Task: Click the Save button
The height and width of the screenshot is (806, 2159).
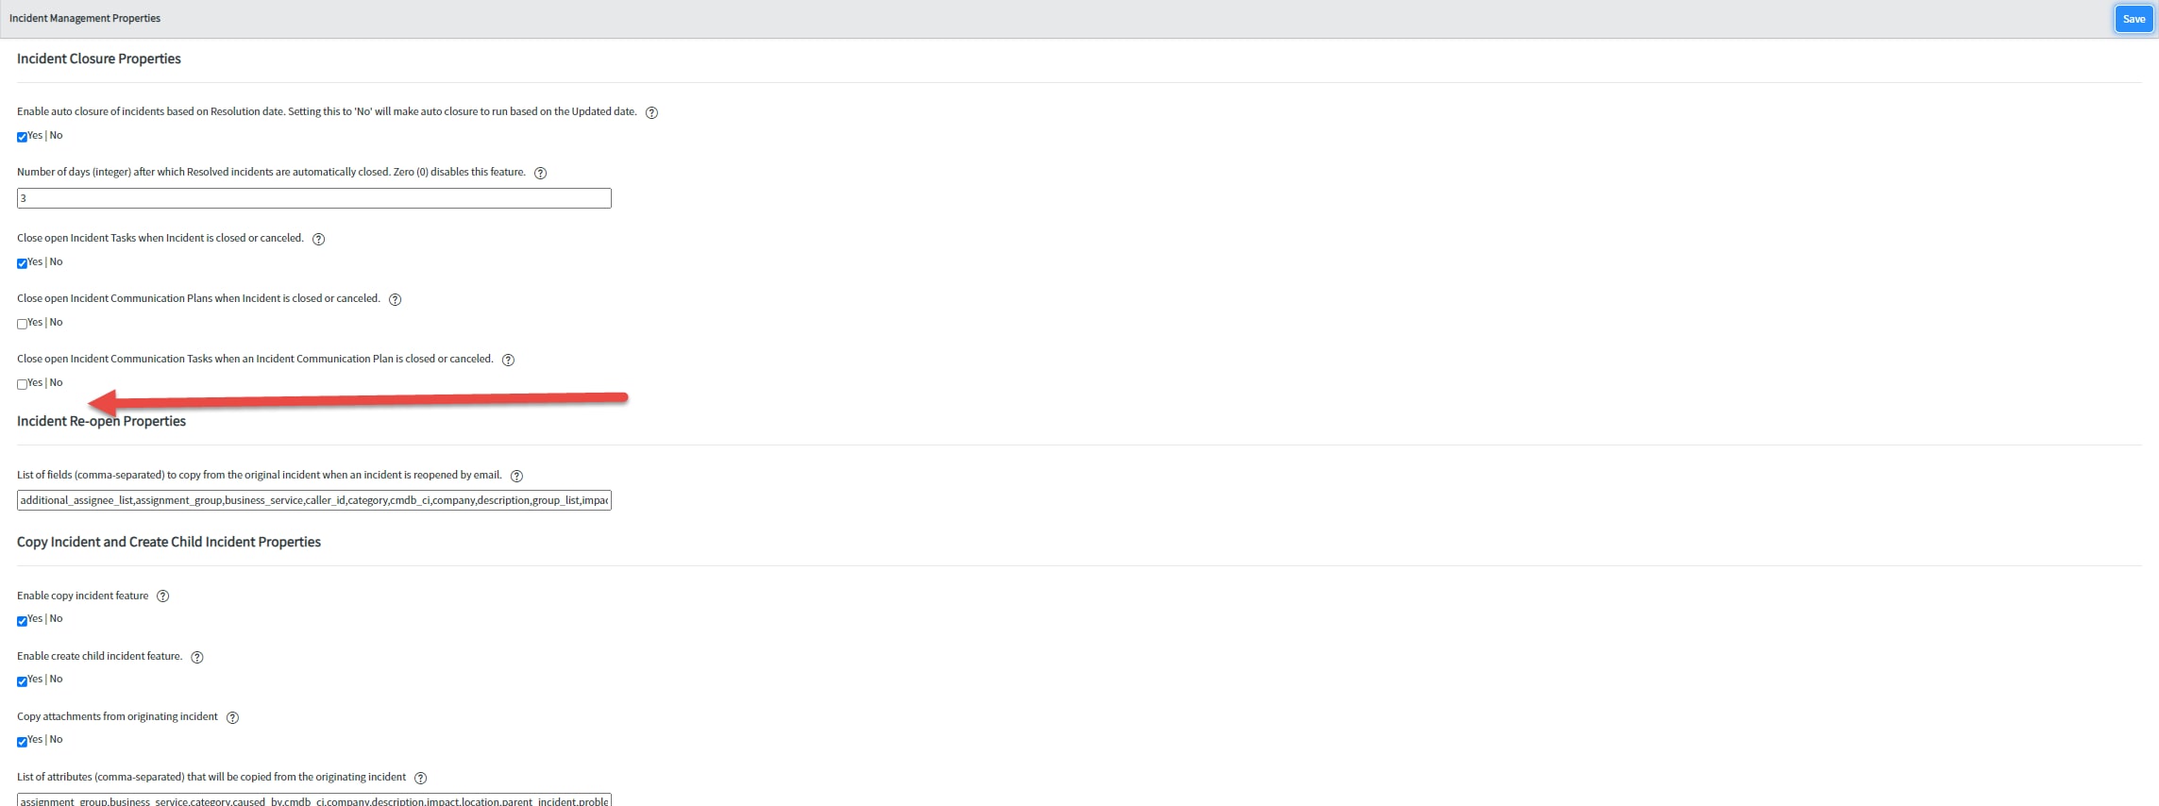Action: 2134,19
